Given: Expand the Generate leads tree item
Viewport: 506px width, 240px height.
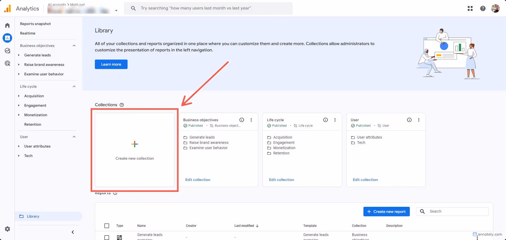Looking at the screenshot, I should coord(19,55).
